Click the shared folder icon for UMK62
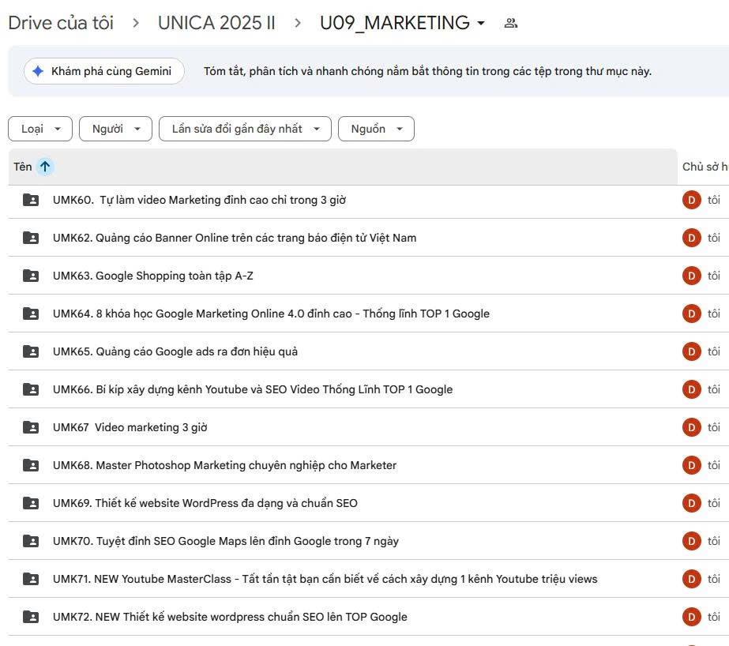The image size is (729, 646). click(31, 238)
